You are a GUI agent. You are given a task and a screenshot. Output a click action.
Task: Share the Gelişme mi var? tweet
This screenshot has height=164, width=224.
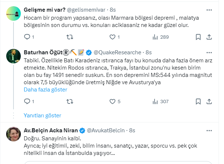tap(209, 36)
